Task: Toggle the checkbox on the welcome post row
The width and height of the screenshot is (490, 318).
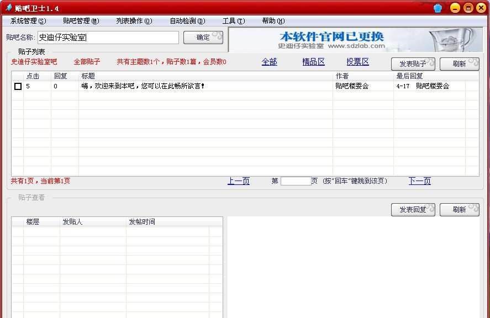Action: (18, 86)
